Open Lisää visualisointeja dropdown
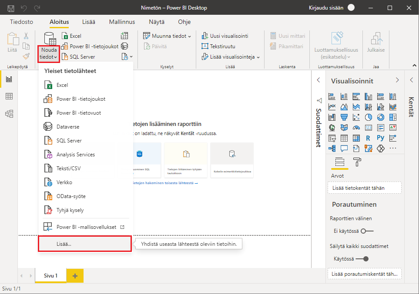This screenshot has width=419, height=294. pos(231,57)
